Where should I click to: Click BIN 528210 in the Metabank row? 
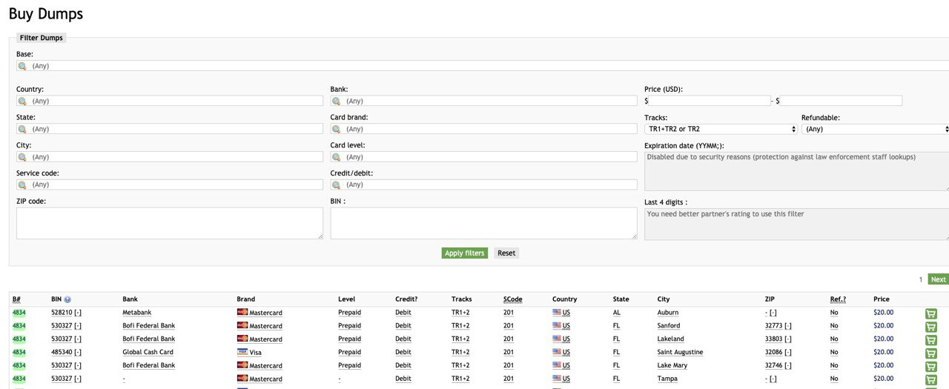[x=62, y=313]
